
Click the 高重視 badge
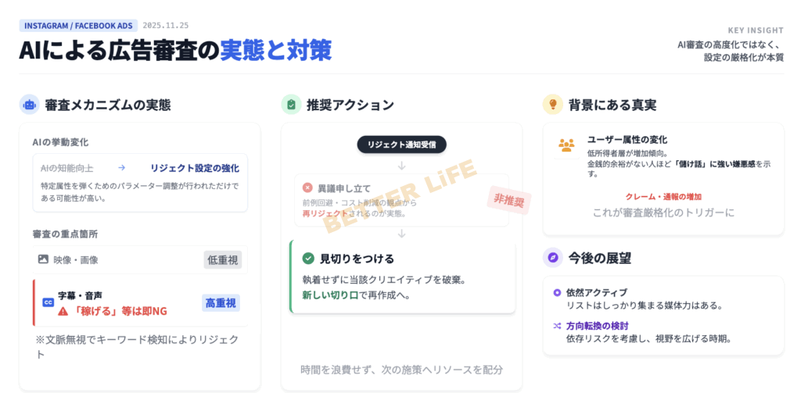[221, 303]
